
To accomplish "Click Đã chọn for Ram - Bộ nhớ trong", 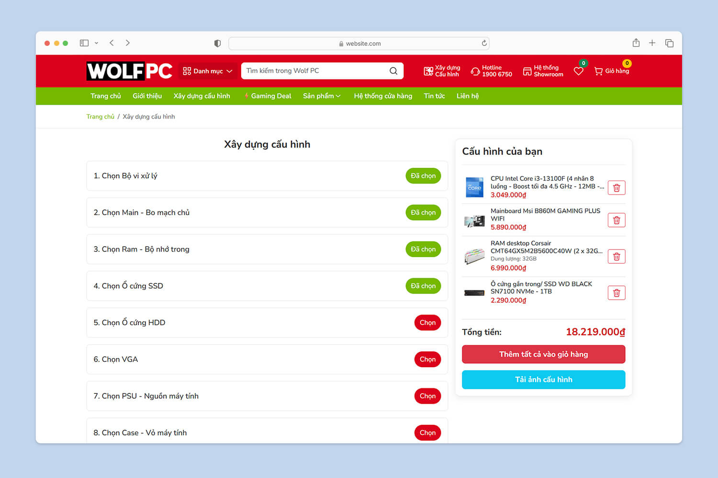I will (x=423, y=250).
